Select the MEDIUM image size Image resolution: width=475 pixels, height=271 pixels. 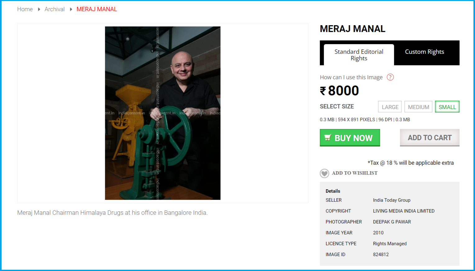tap(418, 107)
